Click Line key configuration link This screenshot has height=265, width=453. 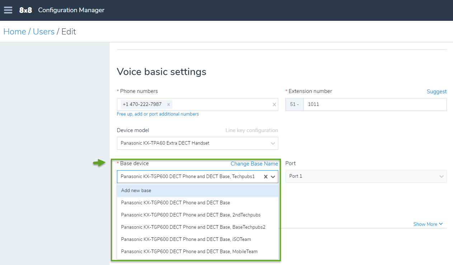(252, 130)
